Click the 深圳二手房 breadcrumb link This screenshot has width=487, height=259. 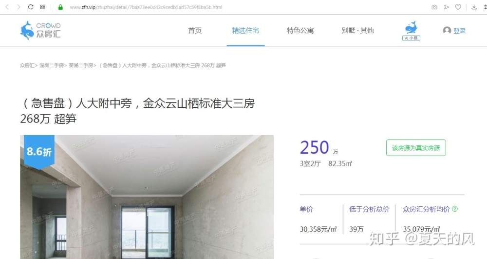[52, 65]
